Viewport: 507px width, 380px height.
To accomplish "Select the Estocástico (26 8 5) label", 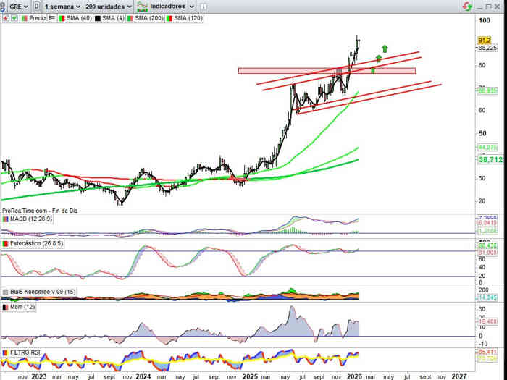I will click(33, 244).
